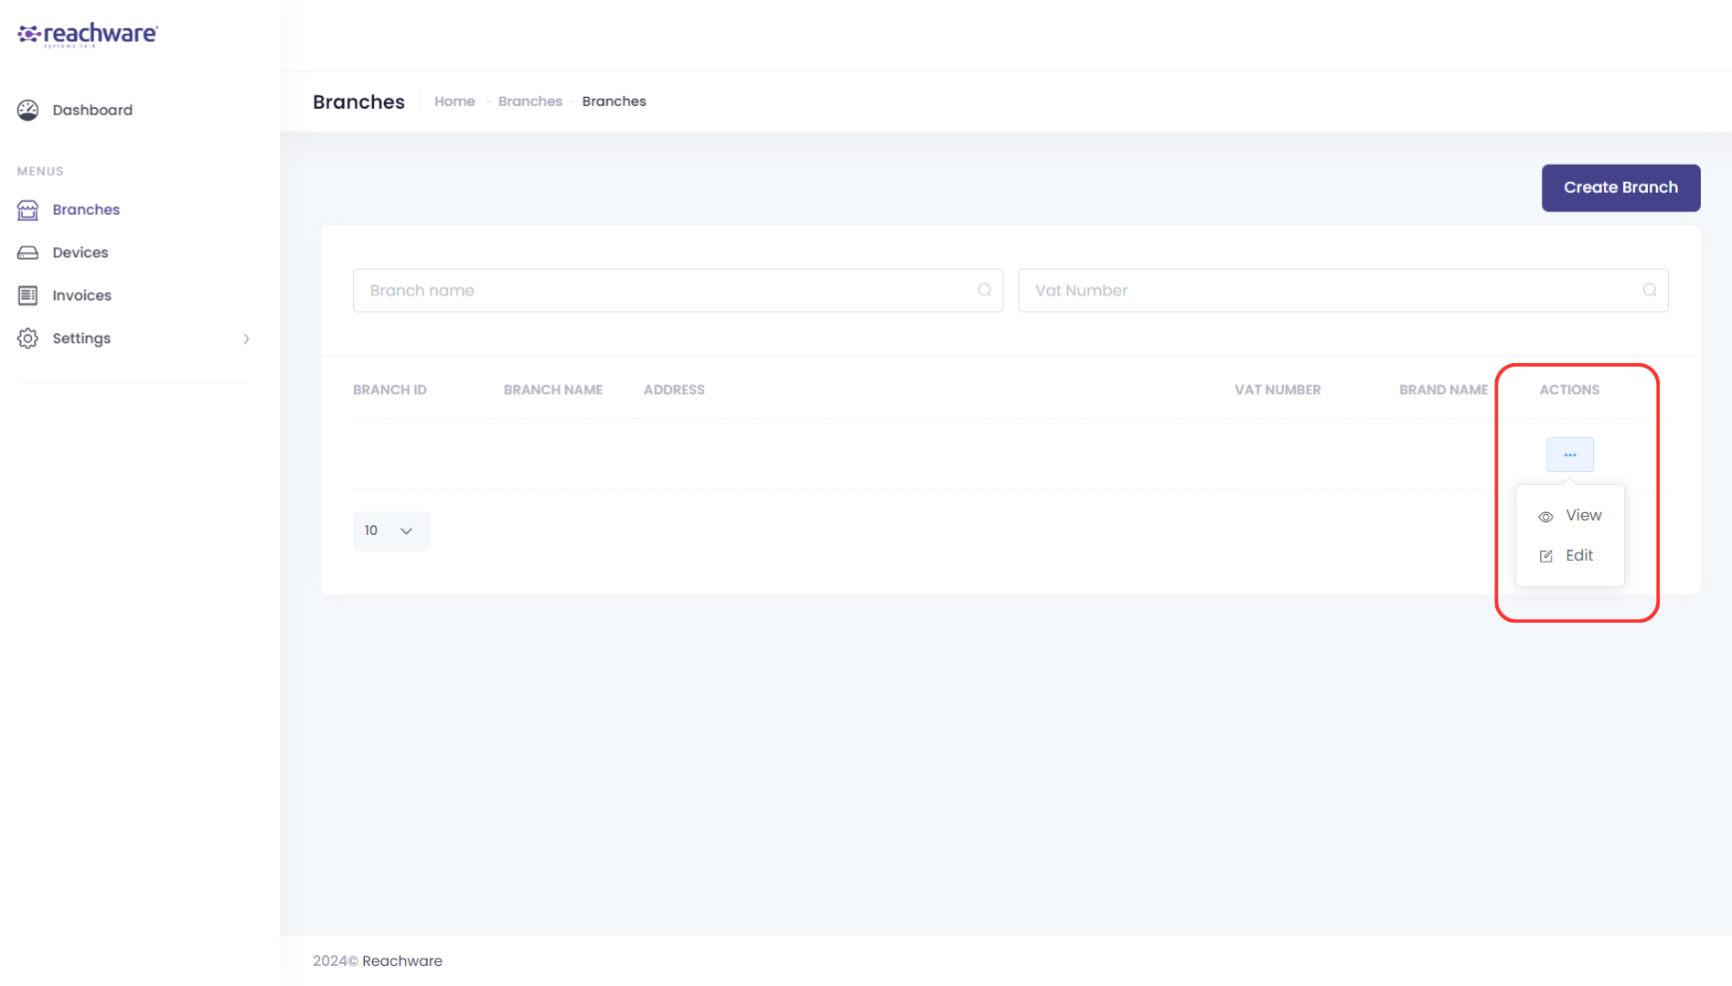This screenshot has width=1732, height=986.
Task: Click the View eye icon
Action: tap(1545, 517)
